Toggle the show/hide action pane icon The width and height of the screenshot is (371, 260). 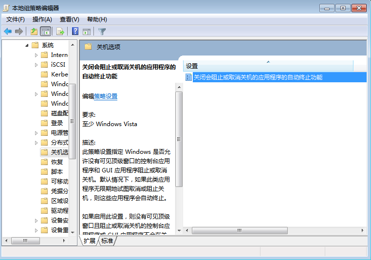coord(87,32)
